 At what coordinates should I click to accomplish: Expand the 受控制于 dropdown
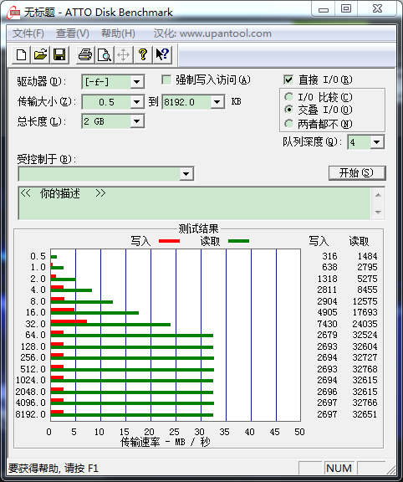tap(186, 174)
